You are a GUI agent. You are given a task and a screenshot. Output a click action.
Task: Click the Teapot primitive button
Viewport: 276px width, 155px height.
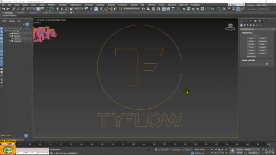tap(251, 50)
